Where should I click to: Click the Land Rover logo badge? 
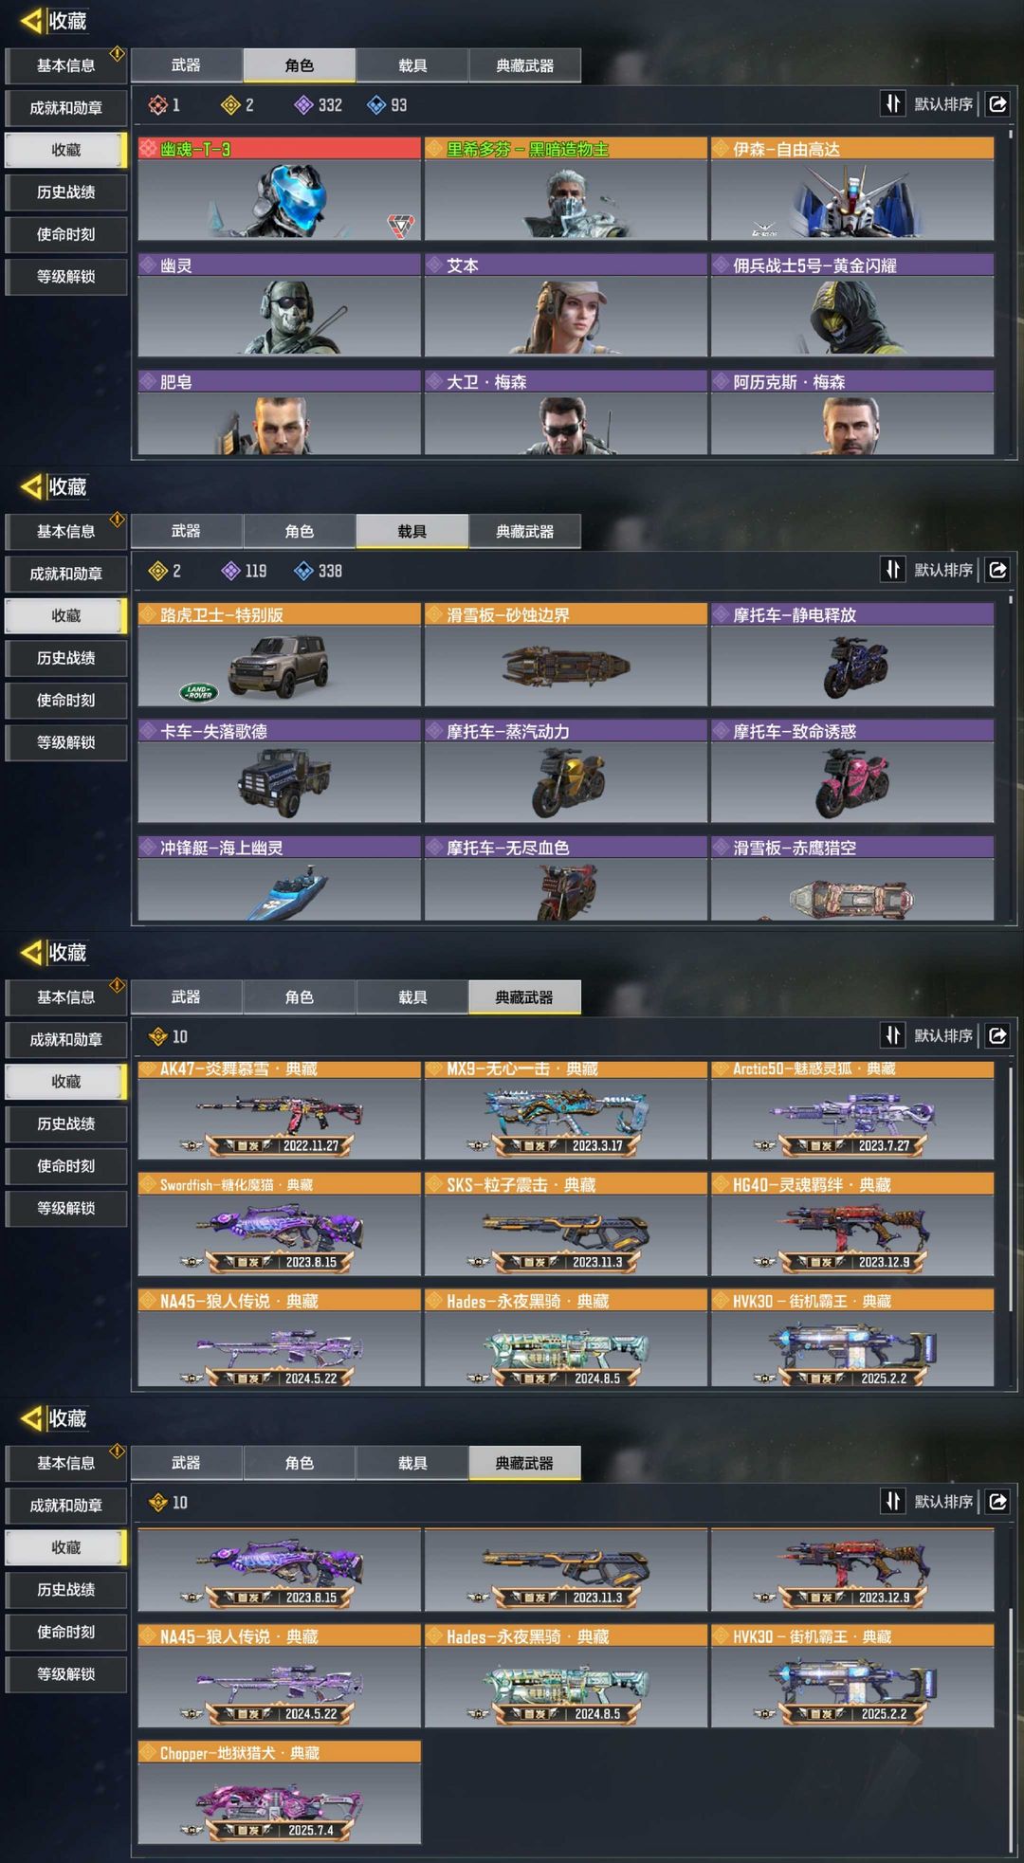198,692
